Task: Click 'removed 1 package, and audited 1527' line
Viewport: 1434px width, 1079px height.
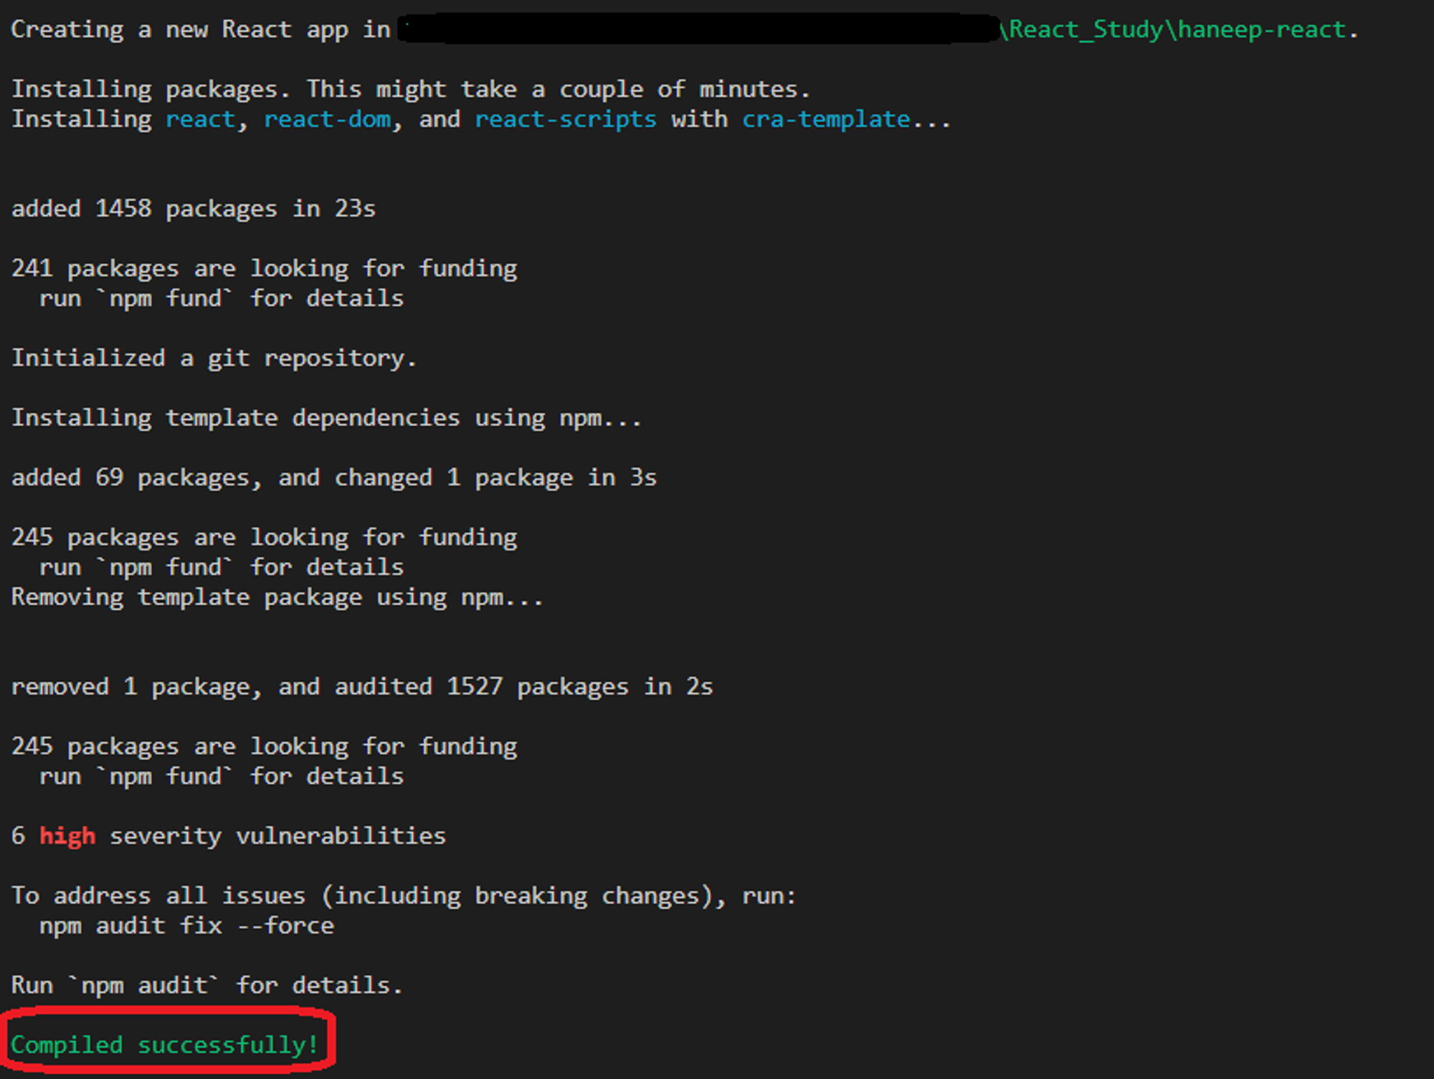Action: pos(362,687)
